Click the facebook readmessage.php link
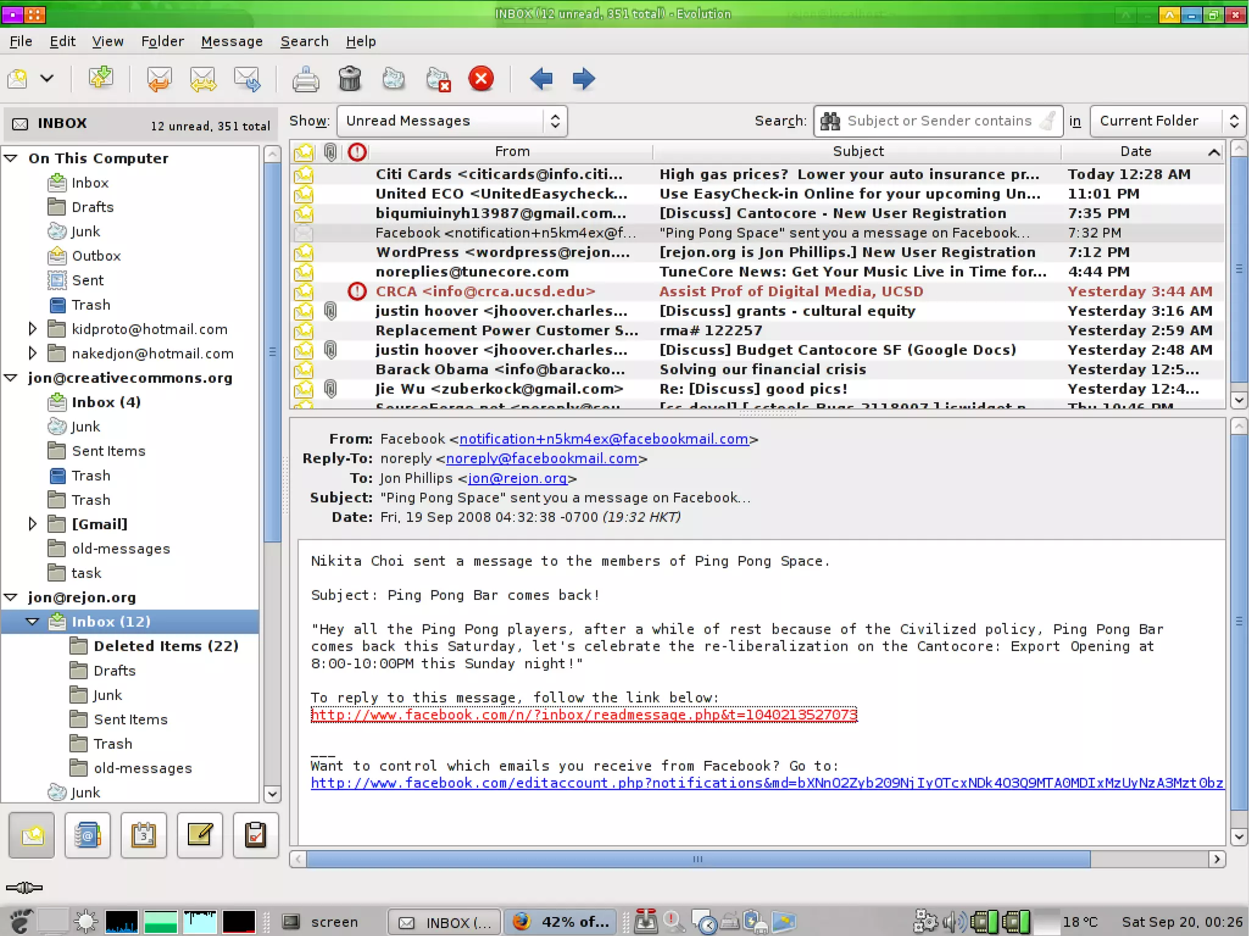Screen dimensions: 1249x936 coord(584,715)
